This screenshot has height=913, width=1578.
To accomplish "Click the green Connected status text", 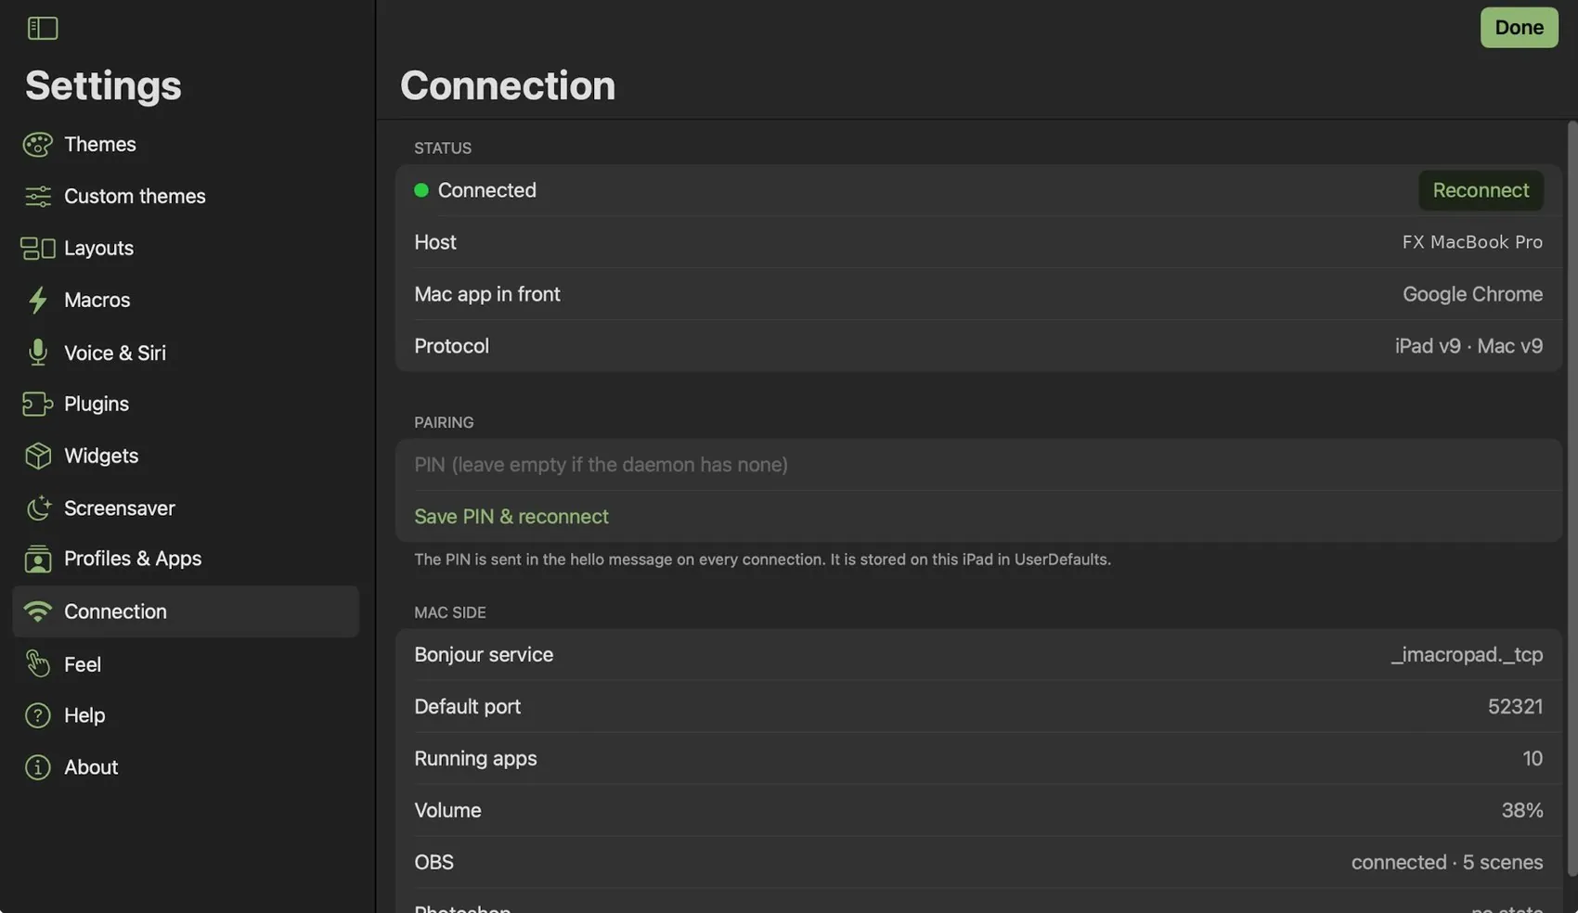I will pos(487,190).
